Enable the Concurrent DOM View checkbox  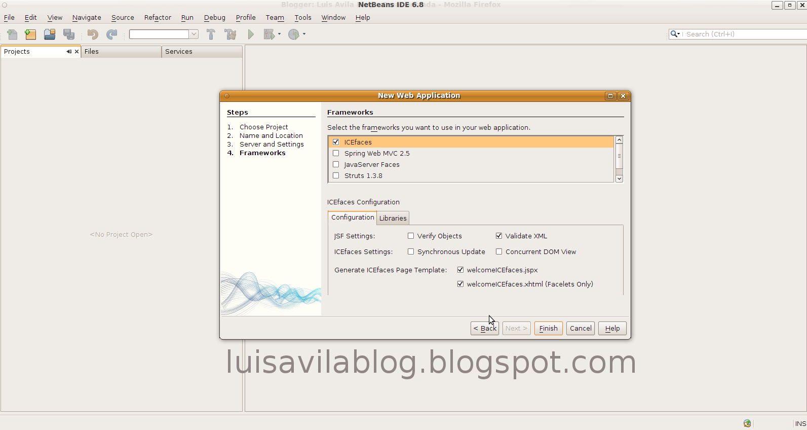[x=499, y=252]
